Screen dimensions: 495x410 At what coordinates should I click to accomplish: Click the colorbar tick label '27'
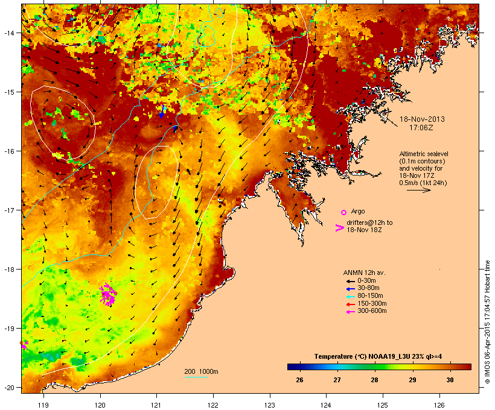pos(337,380)
